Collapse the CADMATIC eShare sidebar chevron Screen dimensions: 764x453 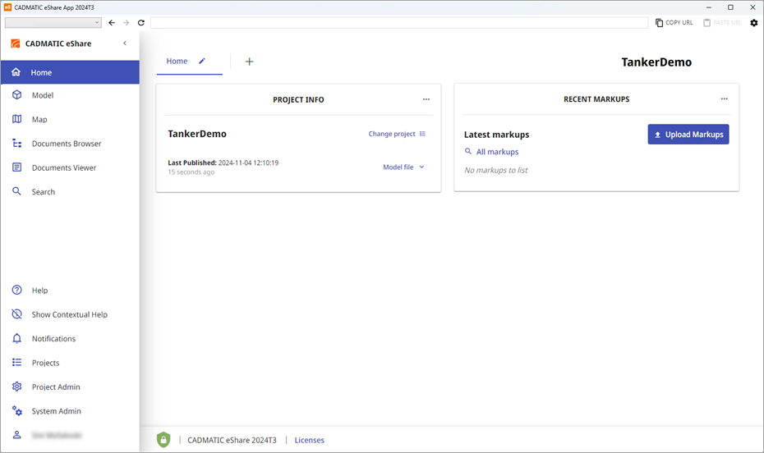pyautogui.click(x=125, y=43)
